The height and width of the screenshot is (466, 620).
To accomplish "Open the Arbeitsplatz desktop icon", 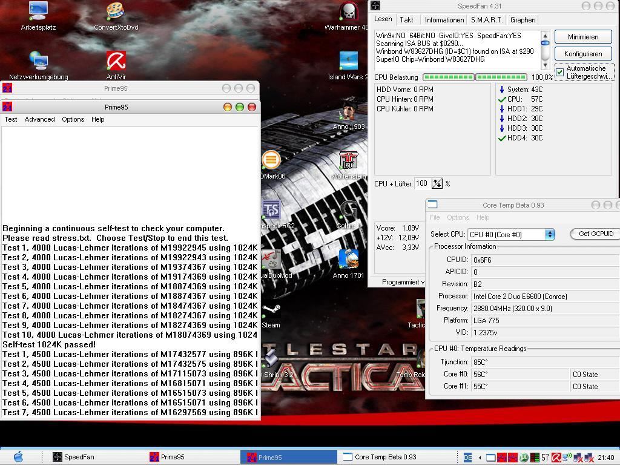I will [38, 16].
